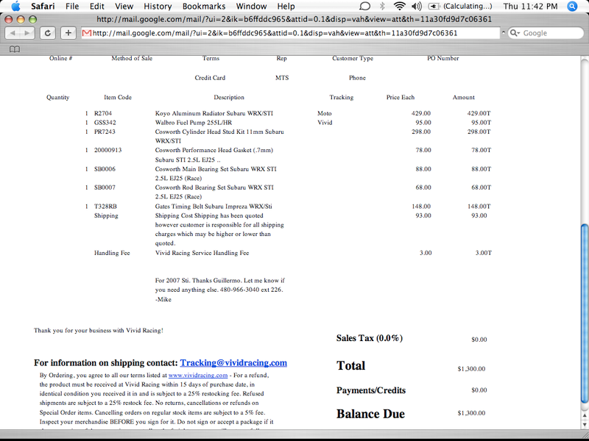Click item code PR7243
The height and width of the screenshot is (441, 589).
(x=105, y=132)
